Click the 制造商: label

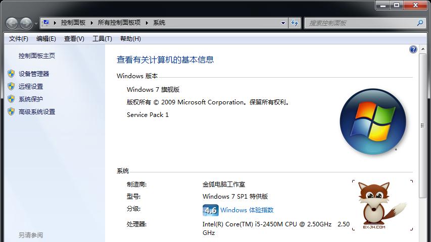pyautogui.click(x=136, y=185)
